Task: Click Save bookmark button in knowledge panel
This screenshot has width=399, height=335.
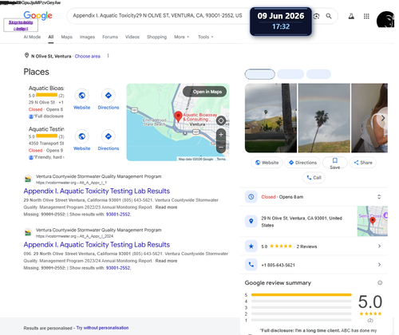Action: (335, 163)
